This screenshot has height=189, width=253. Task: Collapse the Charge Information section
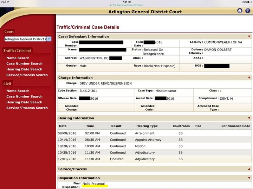tap(249, 78)
